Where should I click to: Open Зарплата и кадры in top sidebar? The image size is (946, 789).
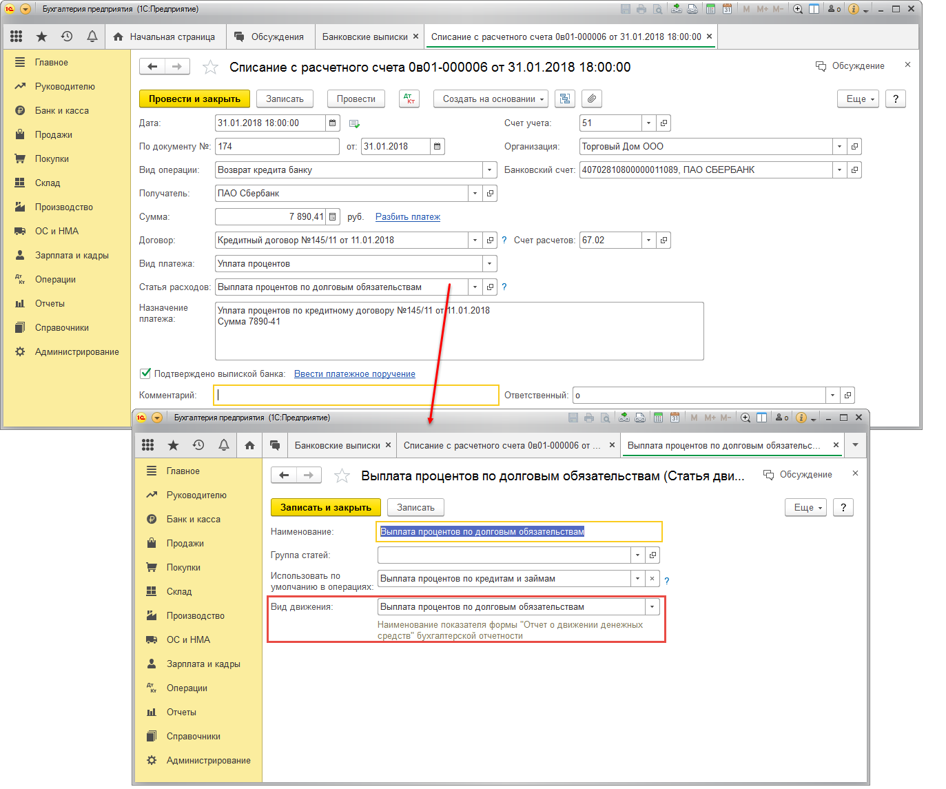[x=72, y=255]
